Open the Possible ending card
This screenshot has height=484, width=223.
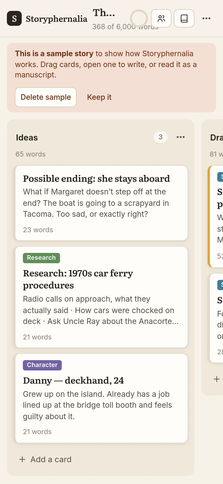pyautogui.click(x=101, y=203)
